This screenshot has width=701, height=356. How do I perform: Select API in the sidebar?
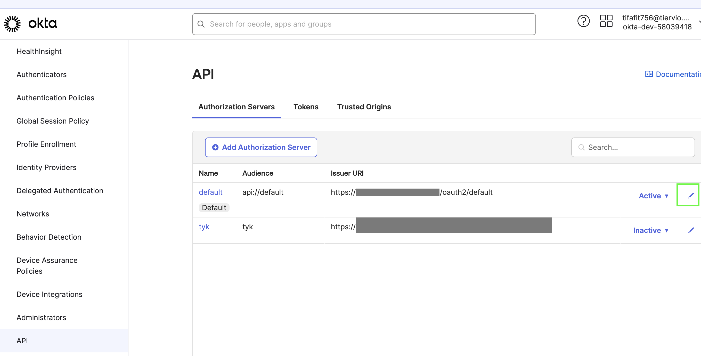(64, 341)
